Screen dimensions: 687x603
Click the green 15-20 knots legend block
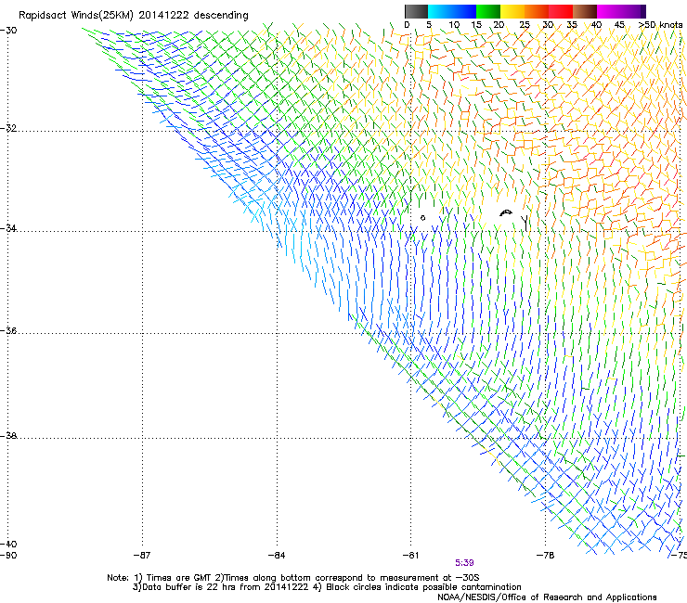pos(488,11)
